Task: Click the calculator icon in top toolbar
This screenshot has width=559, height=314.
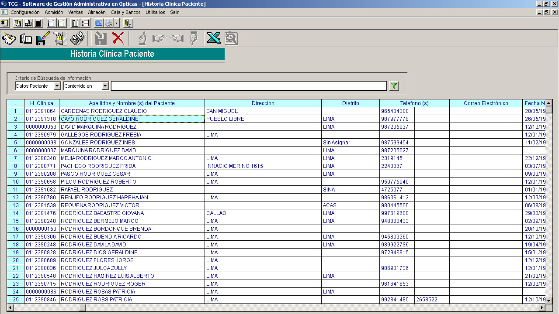Action: (98, 23)
